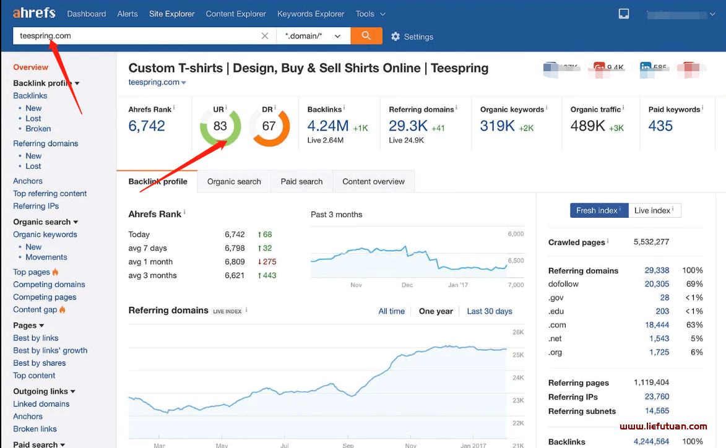Click Google+ share count icon
The image size is (726, 448).
(599, 67)
